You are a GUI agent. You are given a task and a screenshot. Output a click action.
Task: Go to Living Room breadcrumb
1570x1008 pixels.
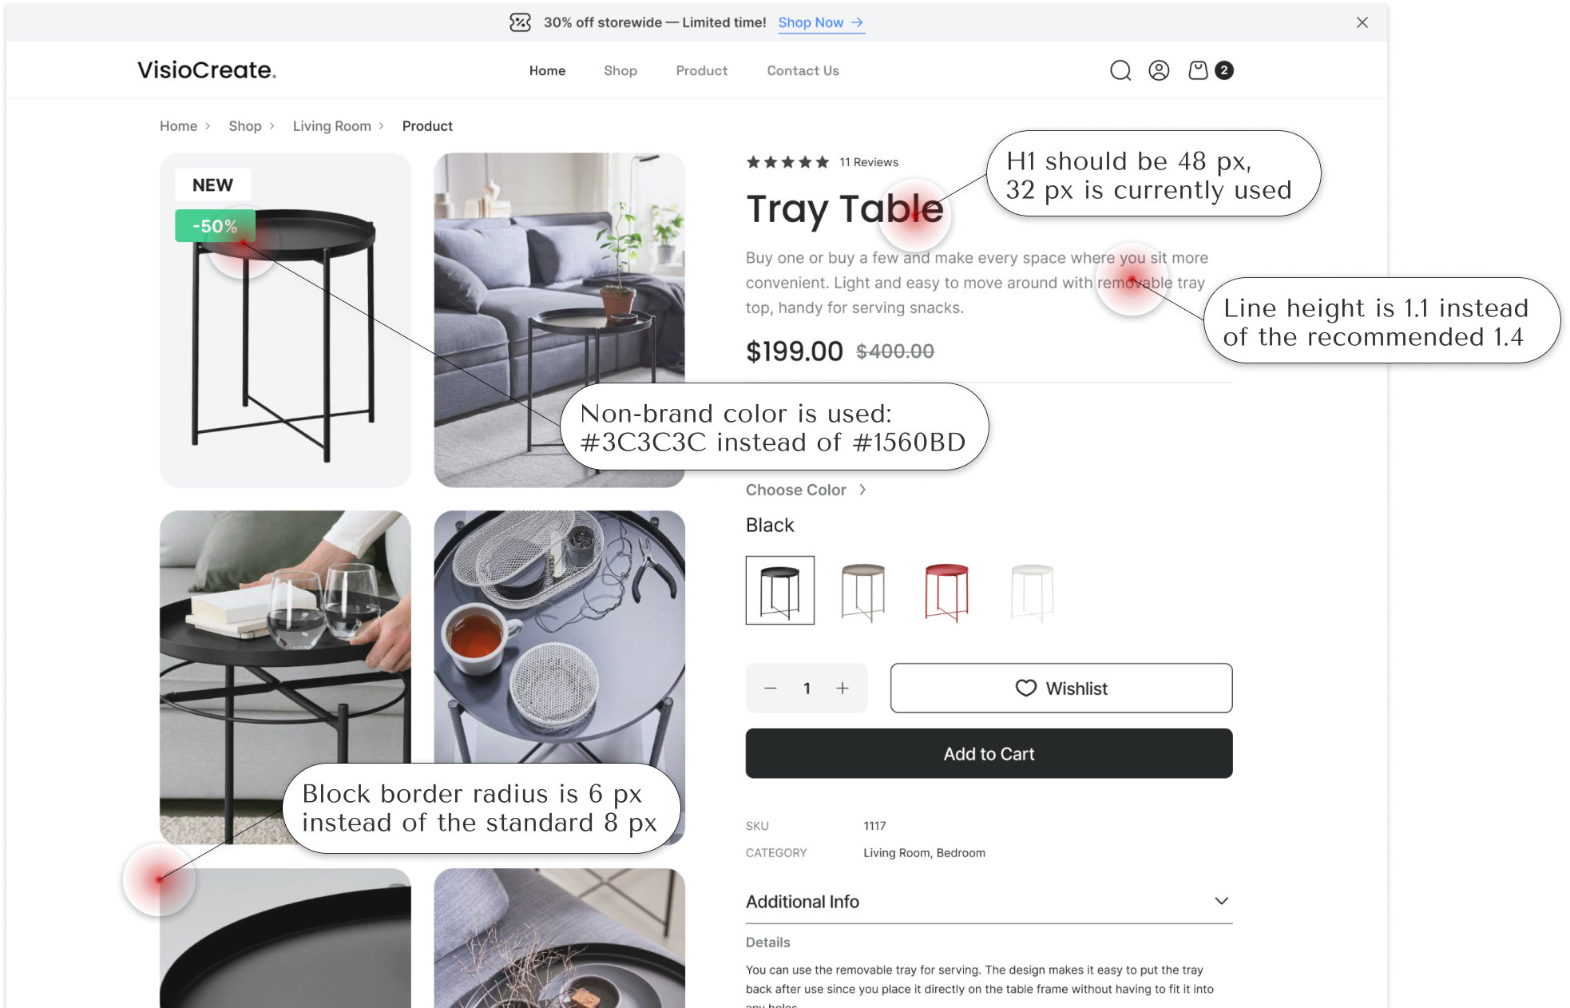[x=332, y=126]
